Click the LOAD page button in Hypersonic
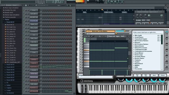The image size is (169, 95). (167, 32)
